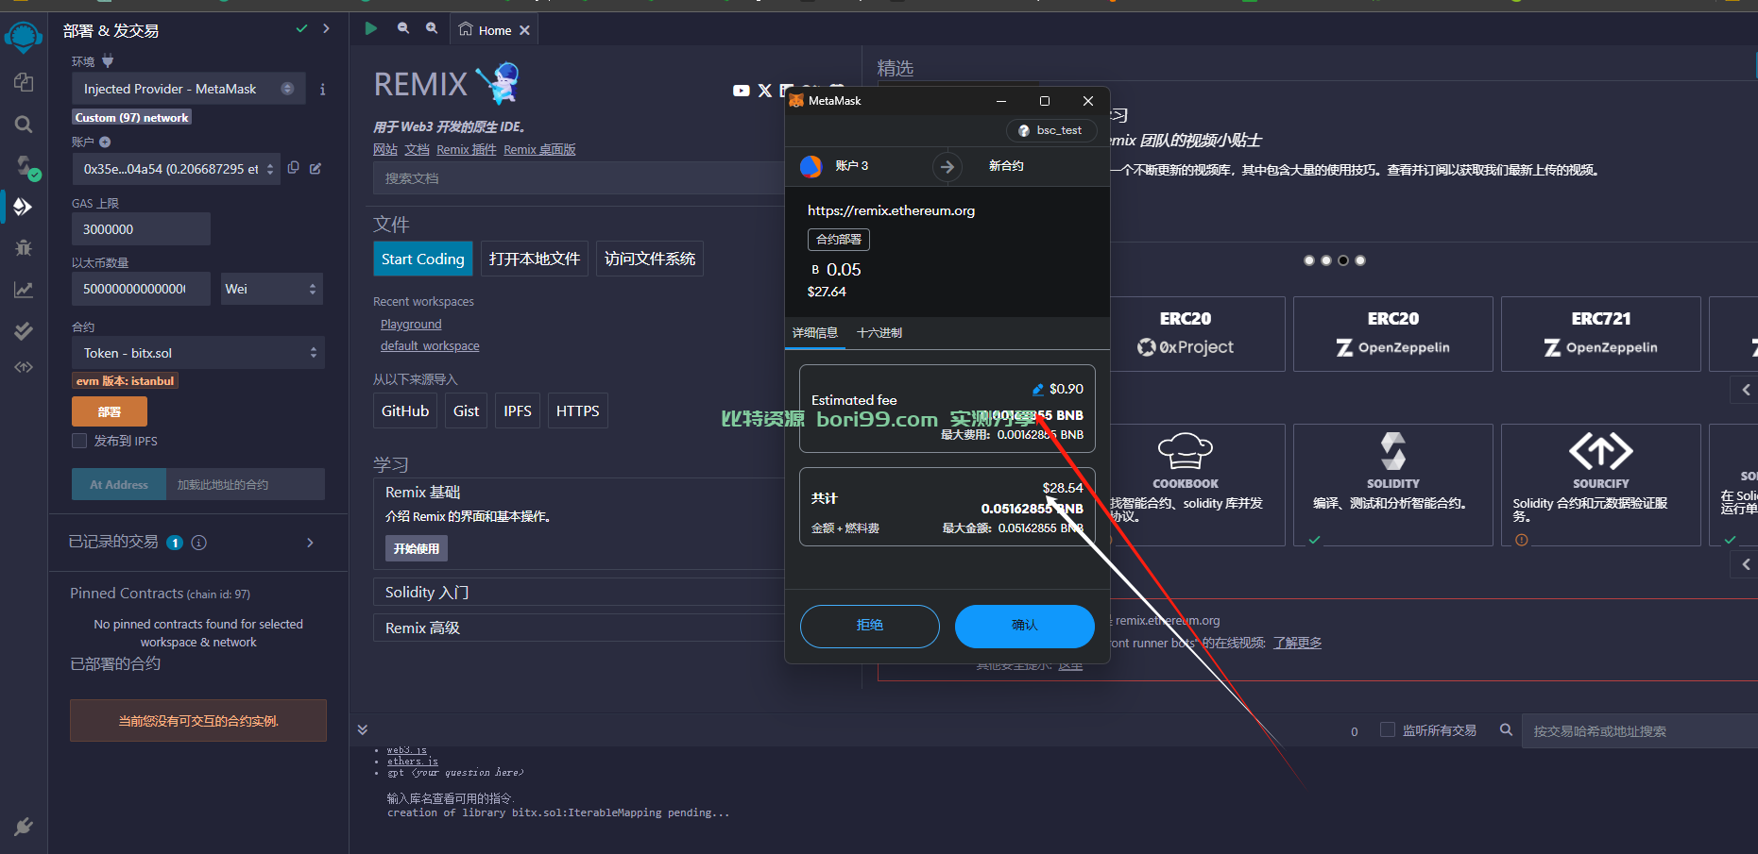Viewport: 1758px width, 854px height.
Task: Close the Home tab
Action: click(x=524, y=30)
